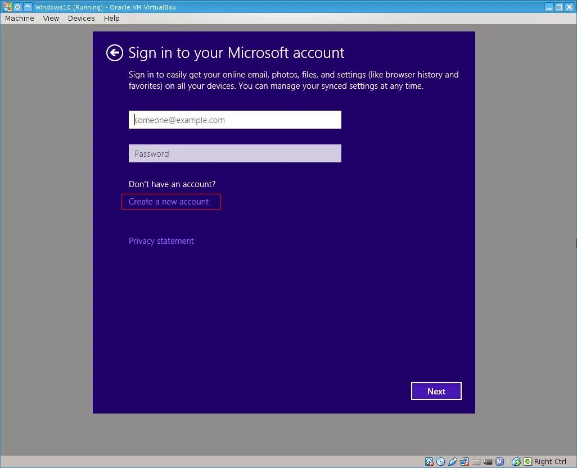Open the Machine menu
The width and height of the screenshot is (577, 468).
20,19
